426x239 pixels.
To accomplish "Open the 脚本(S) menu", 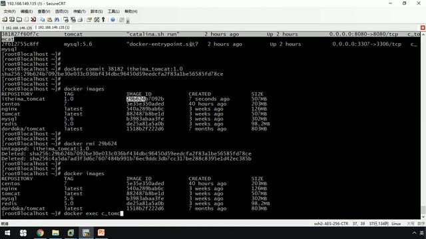I will pos(97,11).
